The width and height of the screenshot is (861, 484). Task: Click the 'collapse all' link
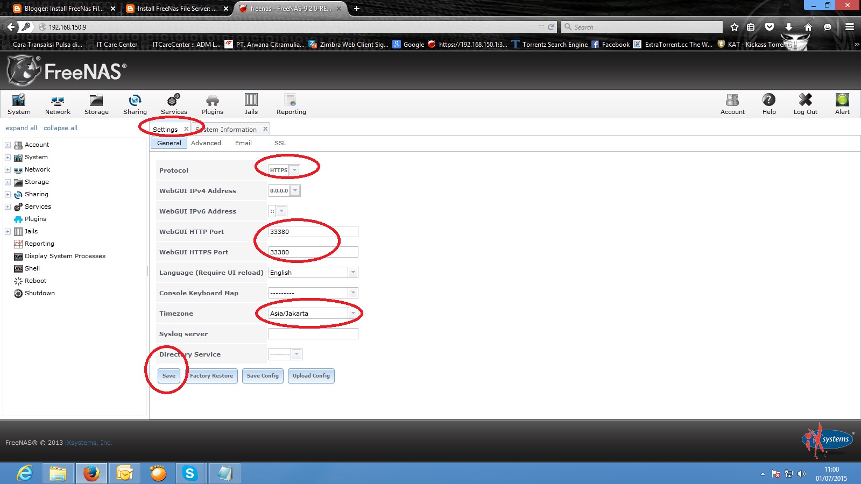pos(60,128)
